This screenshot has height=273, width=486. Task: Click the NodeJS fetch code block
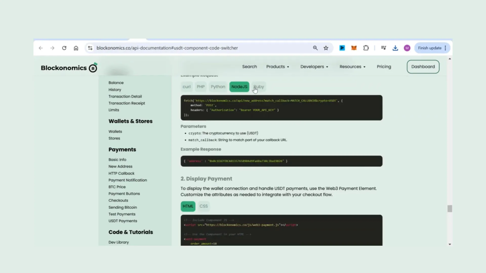click(x=281, y=108)
